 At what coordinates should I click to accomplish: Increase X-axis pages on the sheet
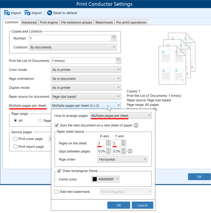(108, 142)
